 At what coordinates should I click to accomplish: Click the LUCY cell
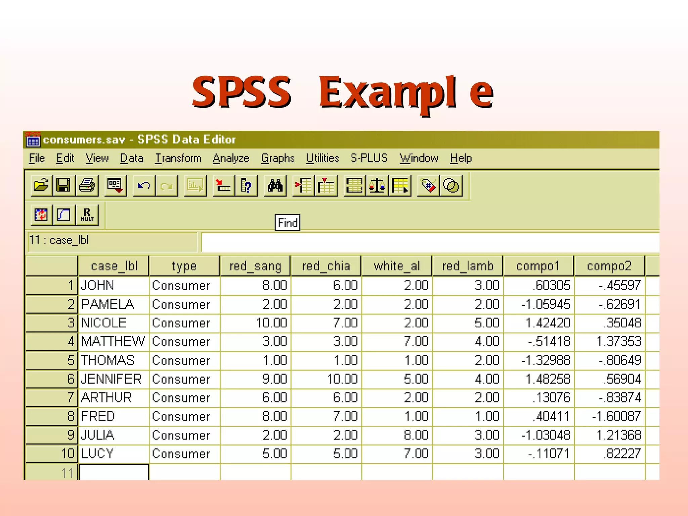click(114, 454)
